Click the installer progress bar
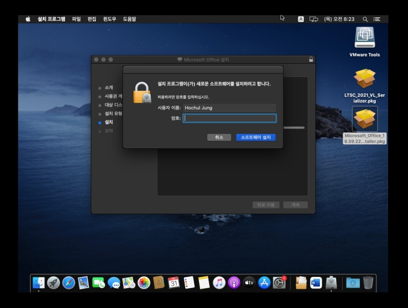This screenshot has width=408, height=308. coord(294,127)
